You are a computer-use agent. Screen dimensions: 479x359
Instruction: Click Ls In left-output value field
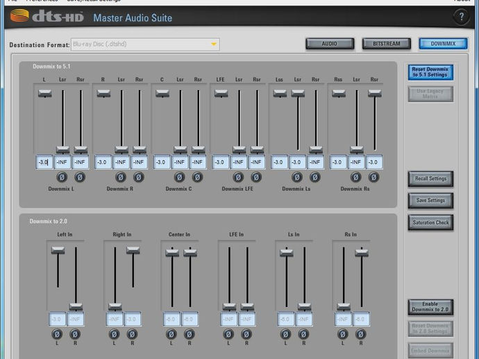(x=285, y=319)
